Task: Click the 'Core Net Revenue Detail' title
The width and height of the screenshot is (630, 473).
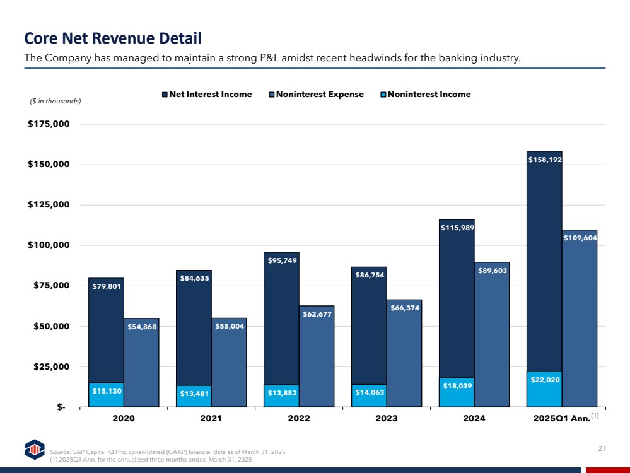Action: (x=113, y=38)
